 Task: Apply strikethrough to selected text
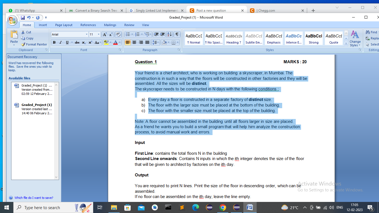click(77, 42)
